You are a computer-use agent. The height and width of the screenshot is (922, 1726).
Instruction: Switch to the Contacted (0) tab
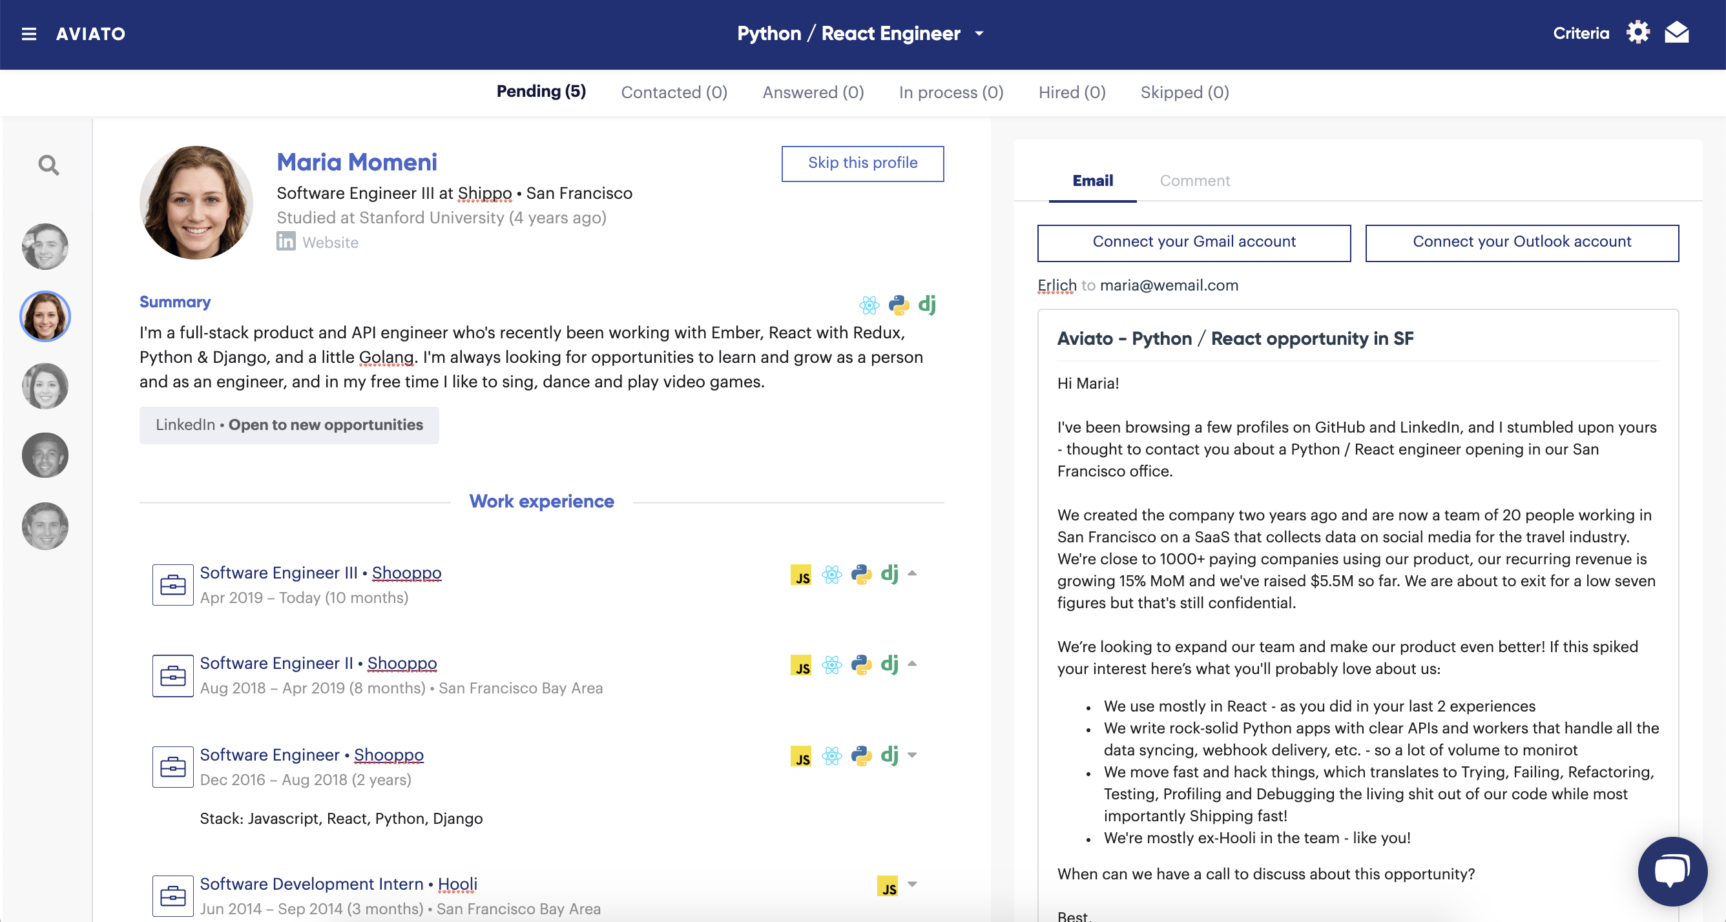tap(673, 92)
